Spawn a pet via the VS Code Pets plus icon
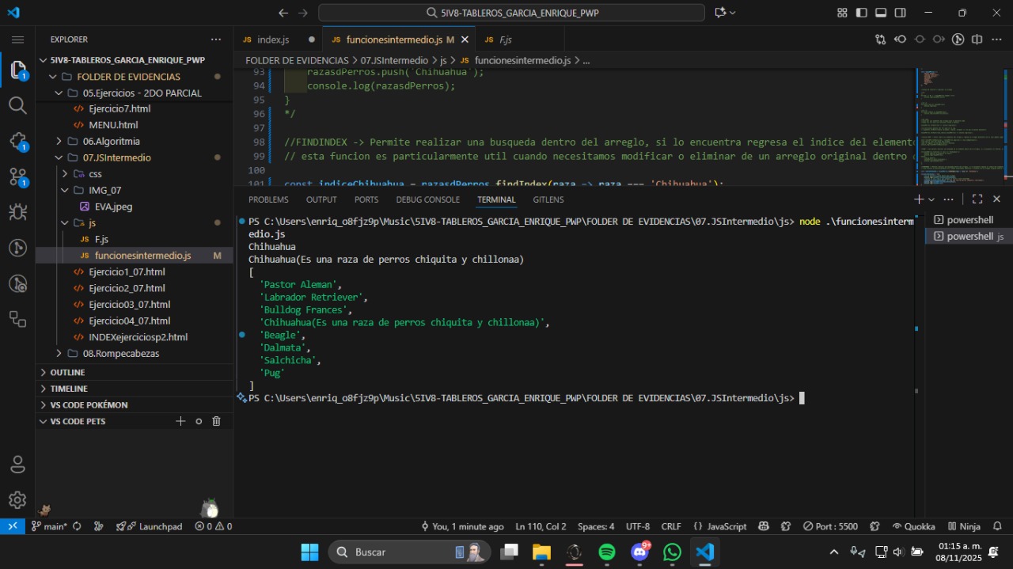This screenshot has width=1013, height=569. [180, 421]
